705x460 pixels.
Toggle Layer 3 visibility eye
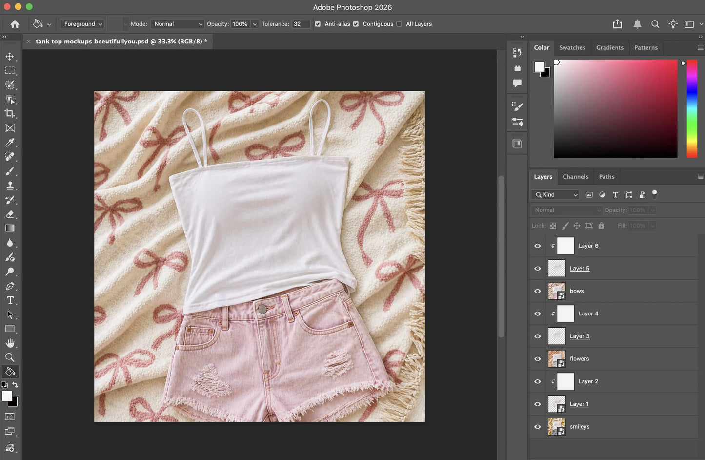click(x=538, y=336)
